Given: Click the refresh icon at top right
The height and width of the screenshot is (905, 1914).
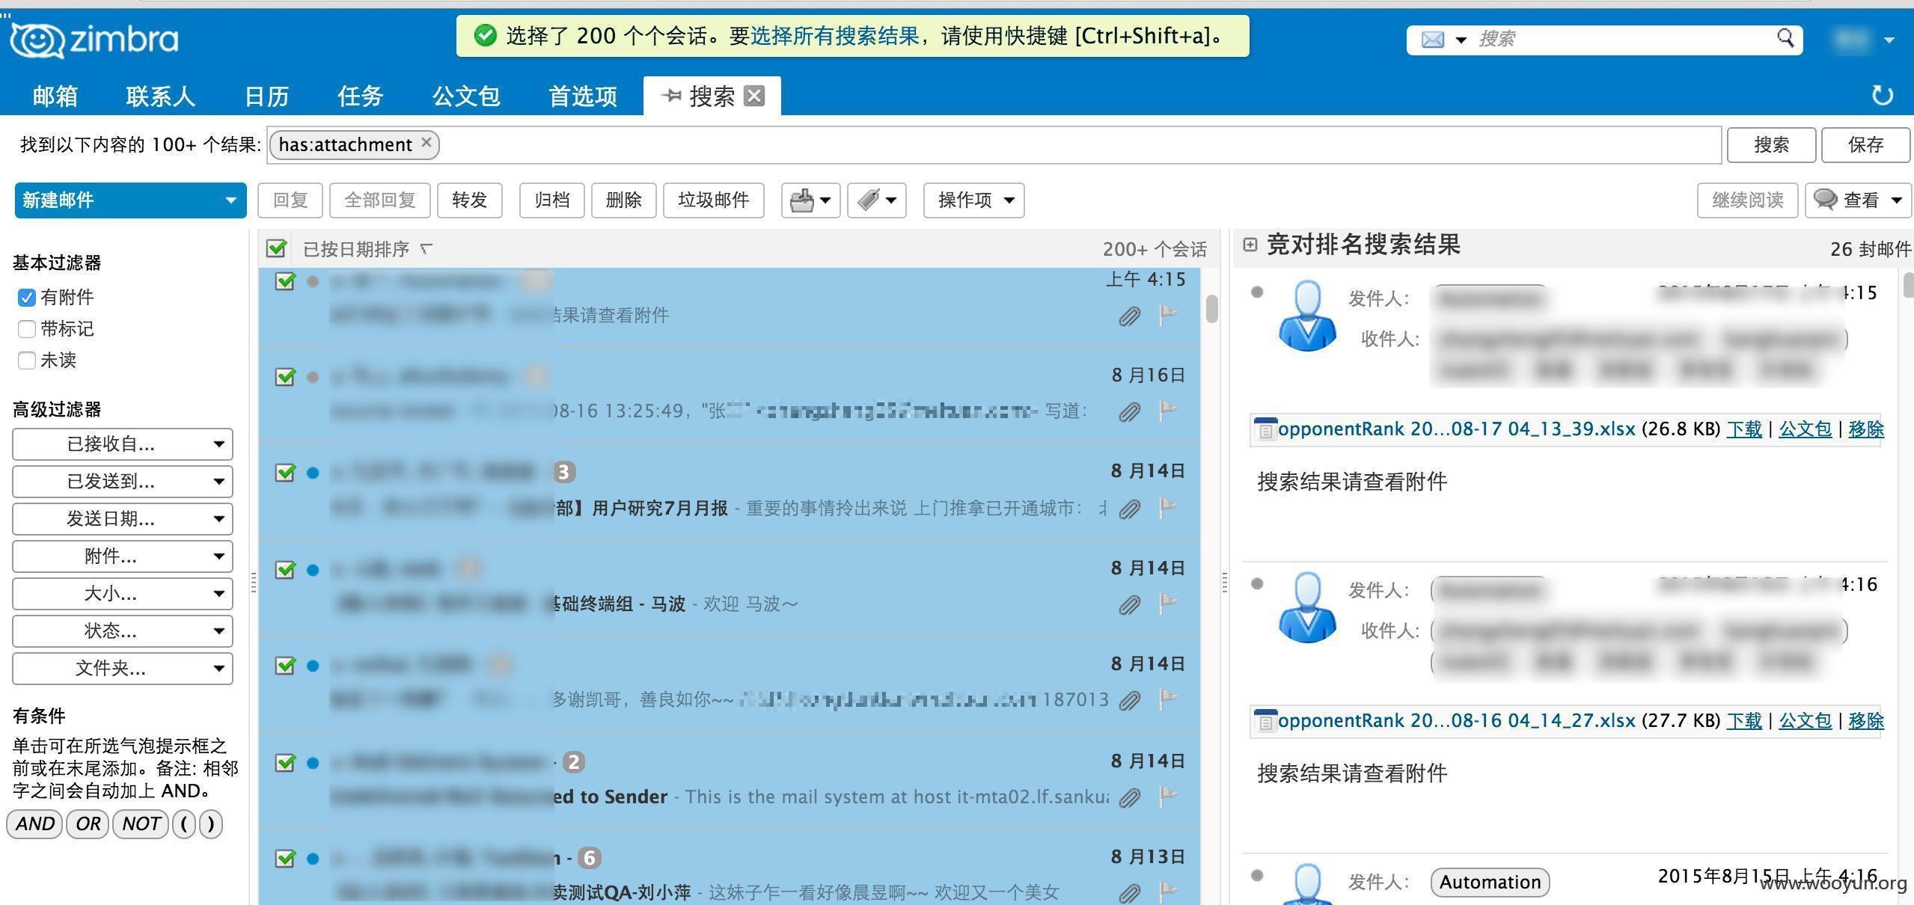Looking at the screenshot, I should point(1882,95).
